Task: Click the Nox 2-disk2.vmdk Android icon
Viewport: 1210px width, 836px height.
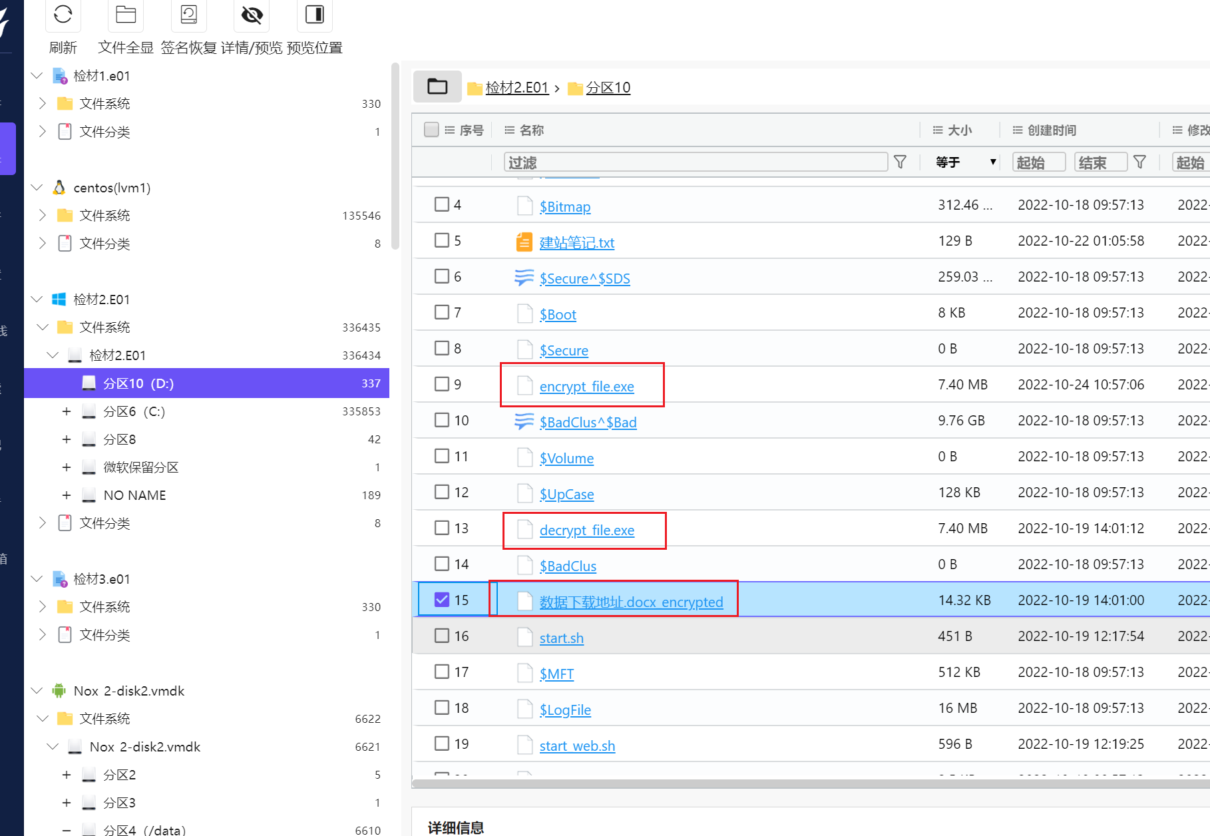Action: (59, 691)
